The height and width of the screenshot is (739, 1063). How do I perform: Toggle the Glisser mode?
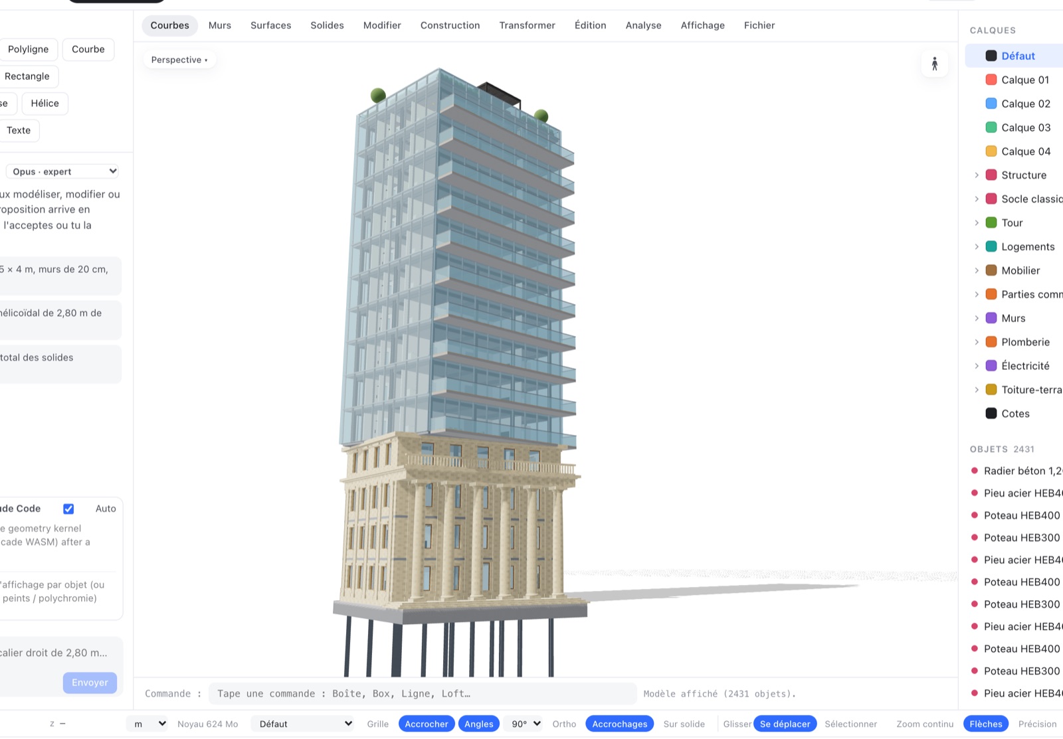click(737, 724)
